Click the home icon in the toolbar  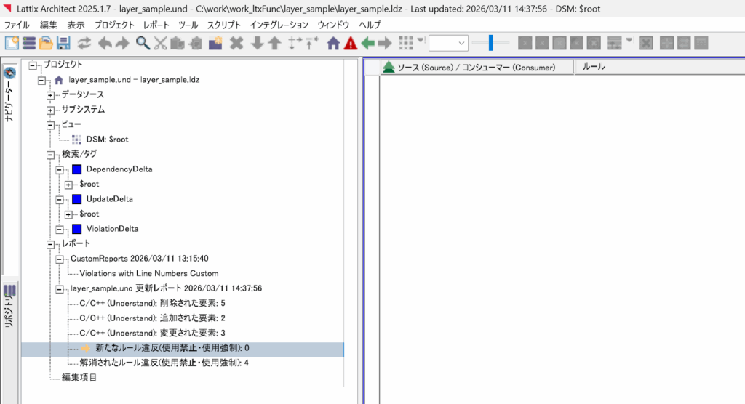pyautogui.click(x=333, y=44)
